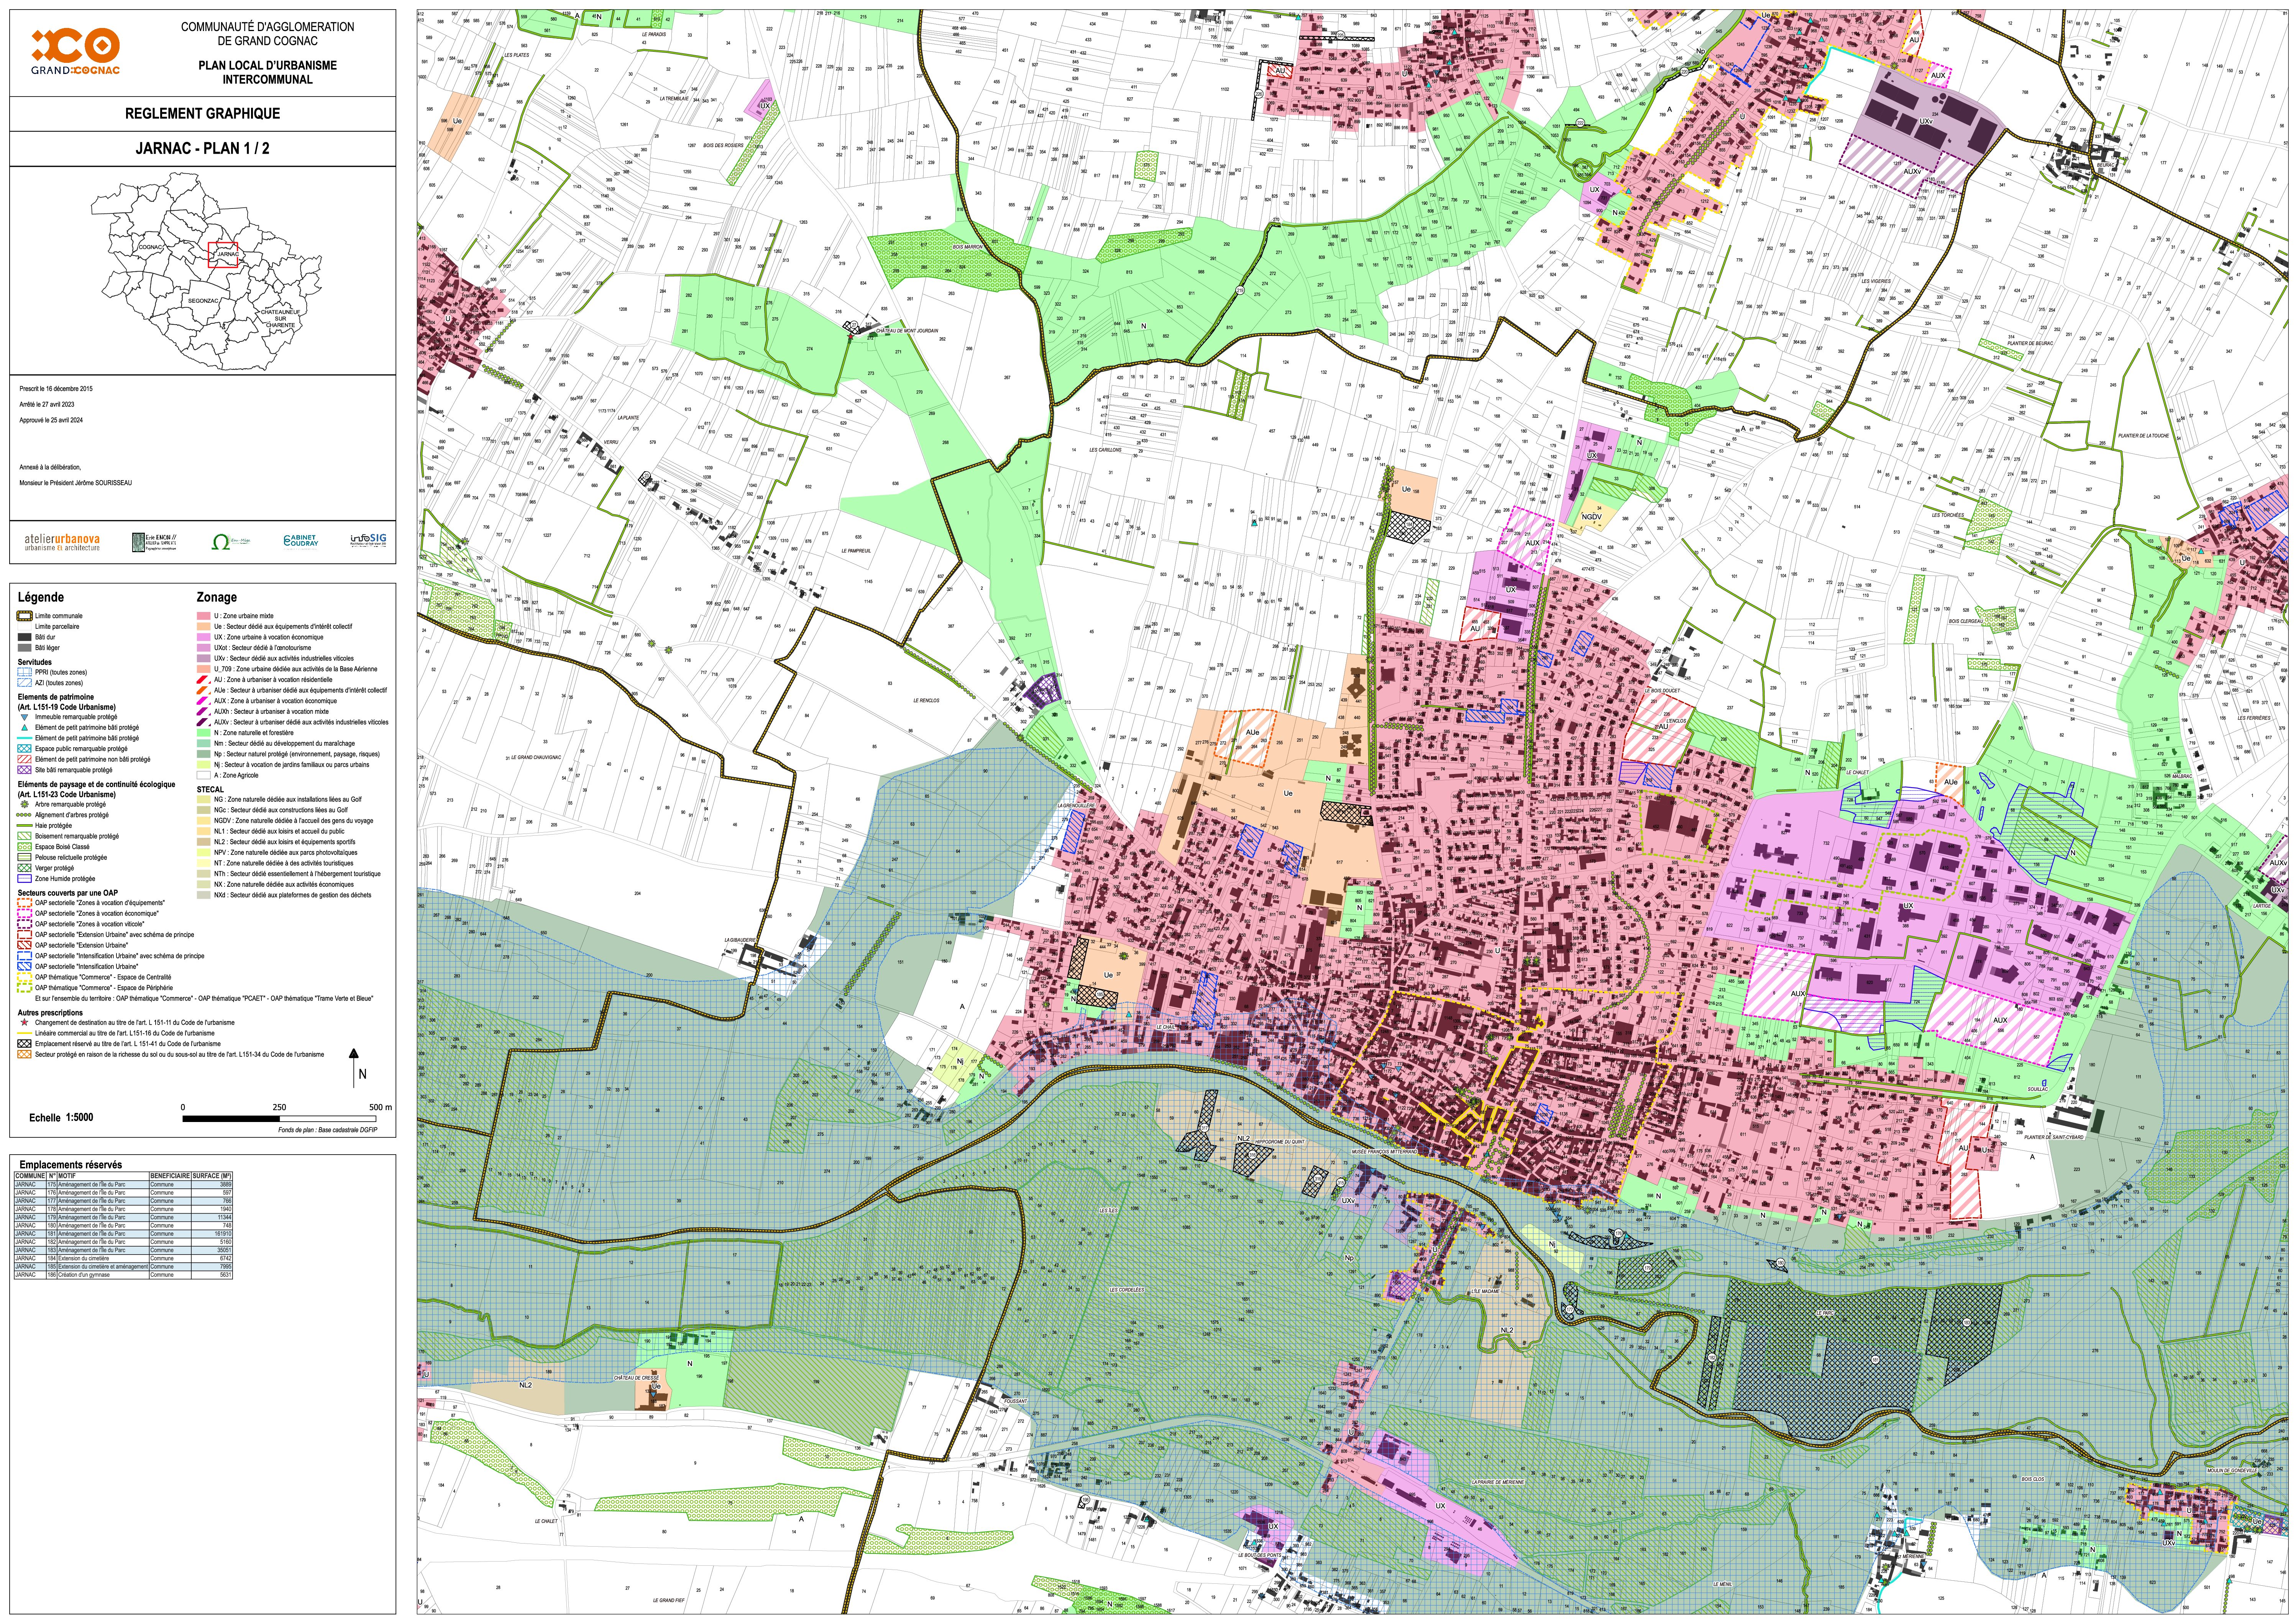Click the Espace Boisé Classé symbol
2296x1624 pixels.
(24, 847)
